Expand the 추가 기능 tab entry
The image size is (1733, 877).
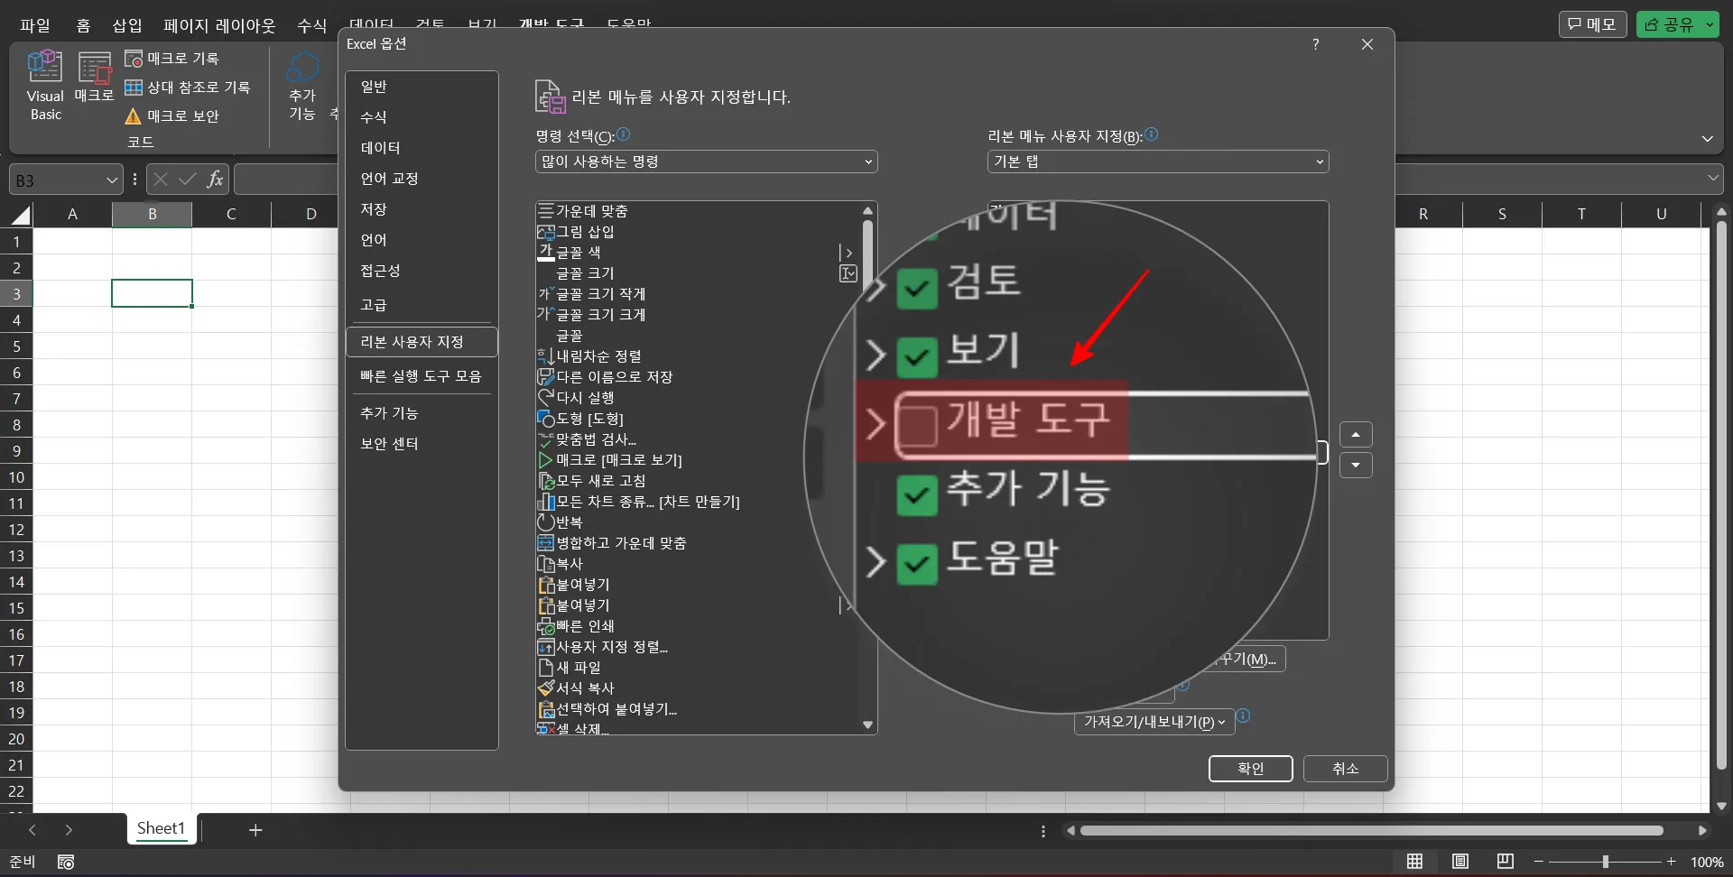pos(876,492)
